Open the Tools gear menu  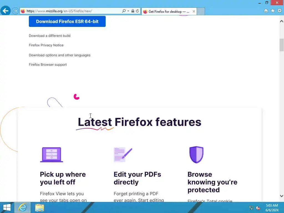pos(280,11)
